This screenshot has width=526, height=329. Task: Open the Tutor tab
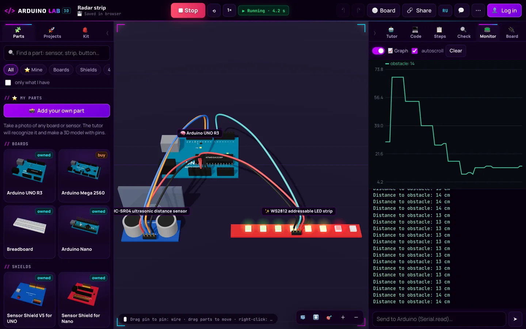pos(392,33)
